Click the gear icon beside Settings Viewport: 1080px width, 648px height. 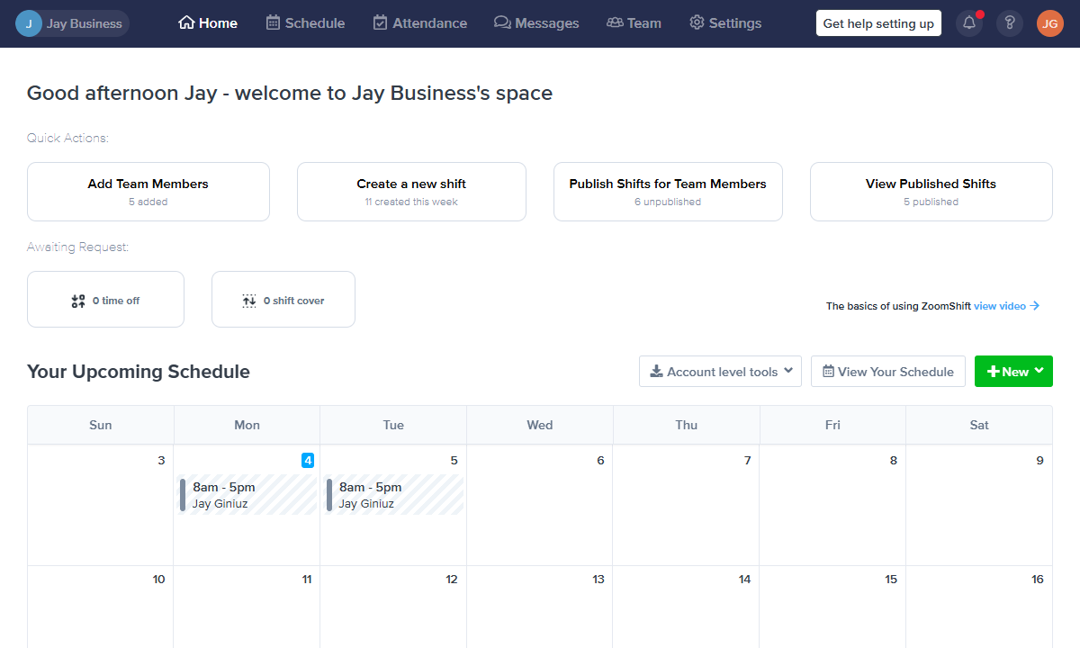(x=697, y=22)
